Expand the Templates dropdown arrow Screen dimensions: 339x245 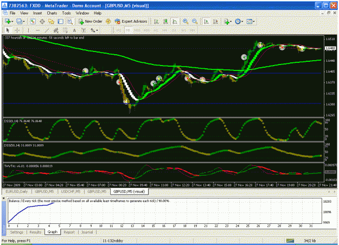click(254, 22)
